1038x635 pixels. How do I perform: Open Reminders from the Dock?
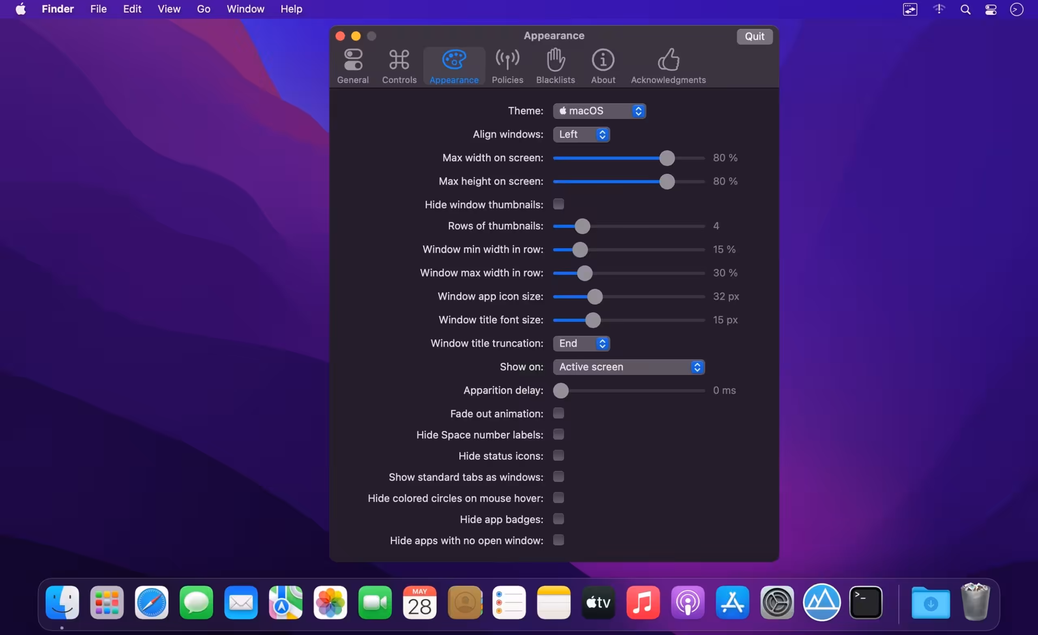coord(509,603)
